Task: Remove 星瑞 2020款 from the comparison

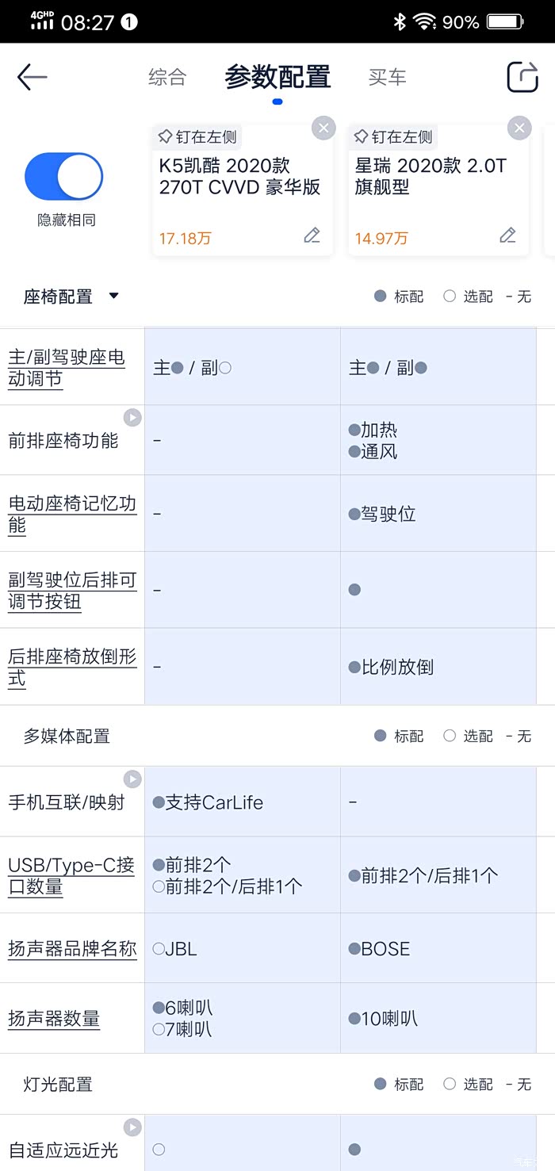Action: [519, 128]
